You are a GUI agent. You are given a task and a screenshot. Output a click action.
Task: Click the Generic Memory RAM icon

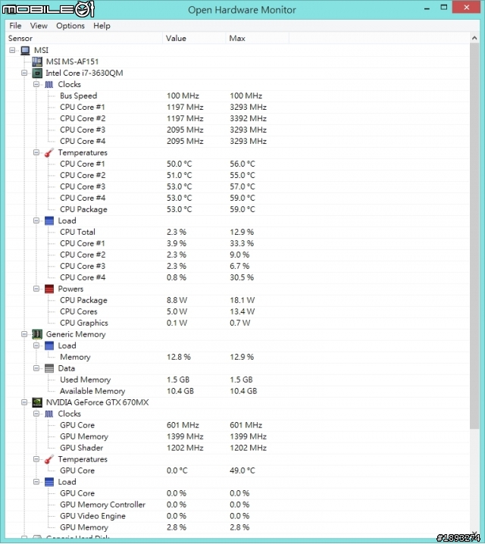point(37,334)
